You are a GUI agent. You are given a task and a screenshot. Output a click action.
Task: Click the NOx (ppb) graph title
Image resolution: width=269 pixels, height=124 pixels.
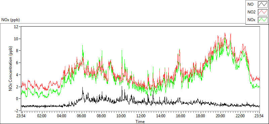coord(11,20)
